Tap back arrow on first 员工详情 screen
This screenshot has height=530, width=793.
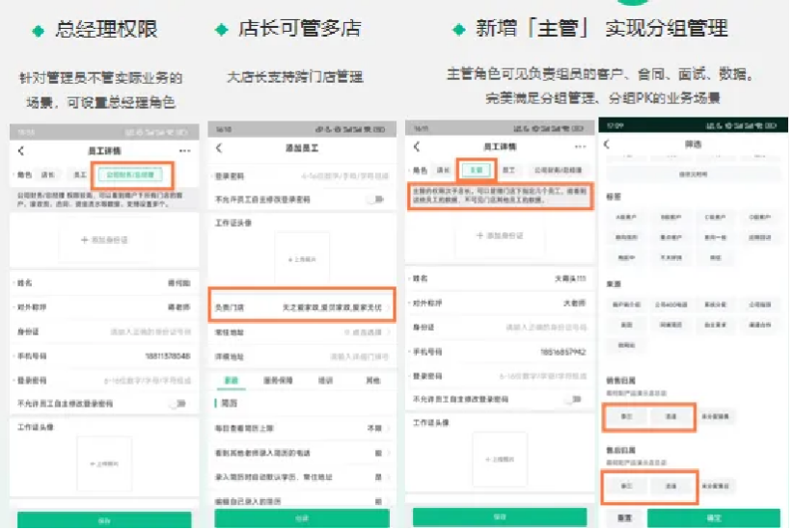tap(21, 151)
